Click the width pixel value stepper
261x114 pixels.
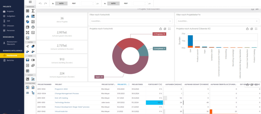[93, 3]
